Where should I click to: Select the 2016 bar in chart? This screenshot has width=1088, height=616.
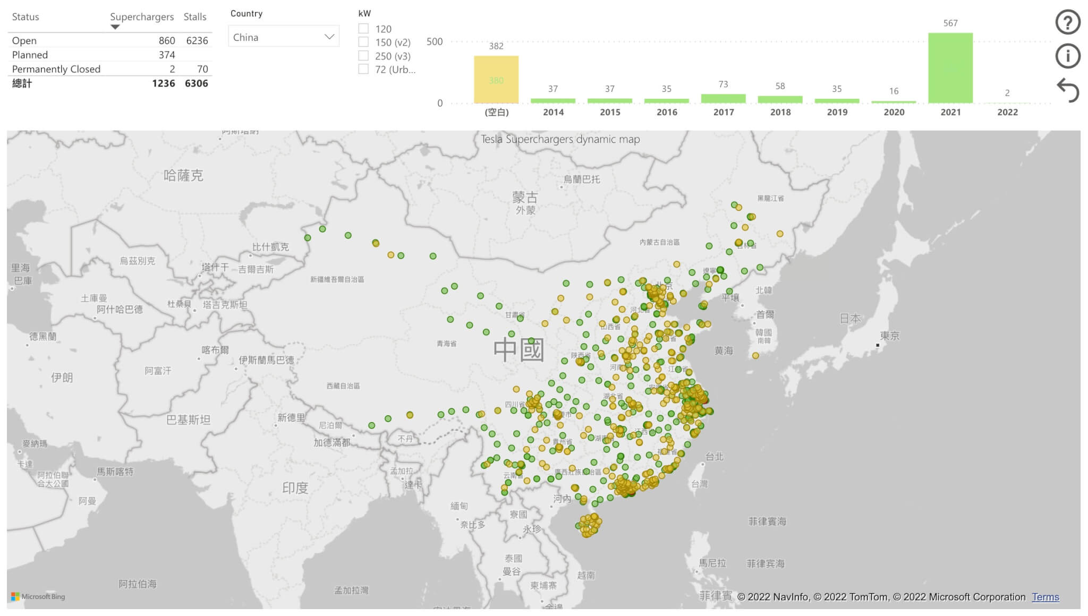tap(667, 101)
